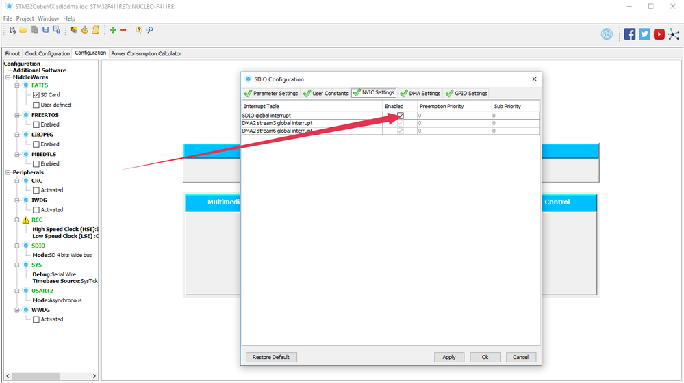
Task: Open the Power Consumption Calculator tab
Action: pyautogui.click(x=146, y=53)
